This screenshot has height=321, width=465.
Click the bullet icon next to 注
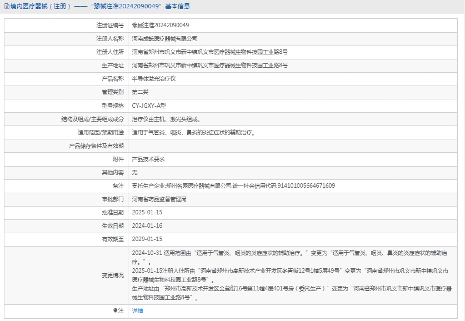(115, 311)
